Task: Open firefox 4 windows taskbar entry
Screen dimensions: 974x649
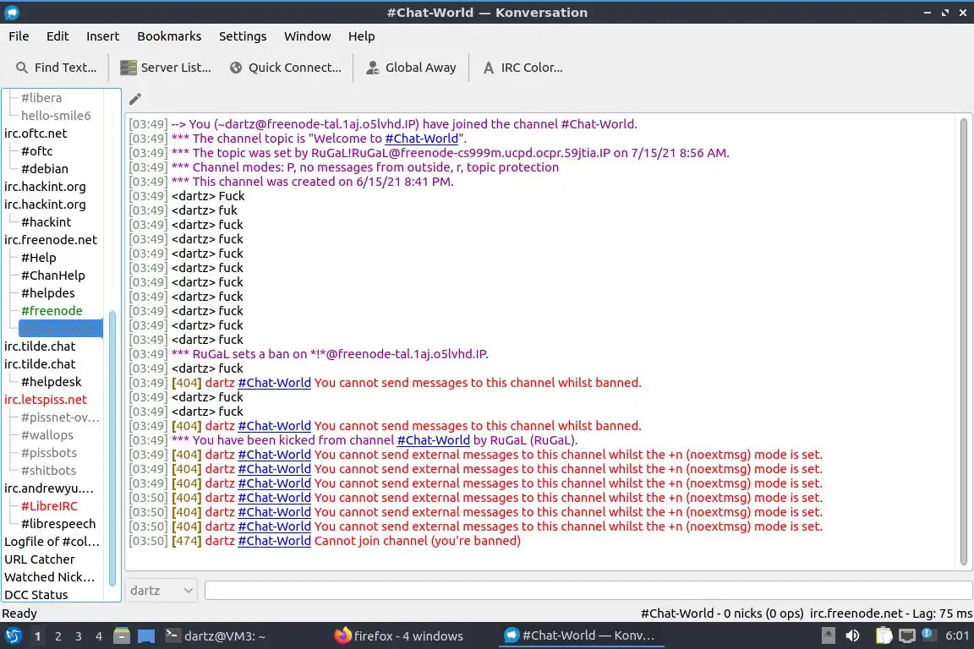Action: [399, 636]
